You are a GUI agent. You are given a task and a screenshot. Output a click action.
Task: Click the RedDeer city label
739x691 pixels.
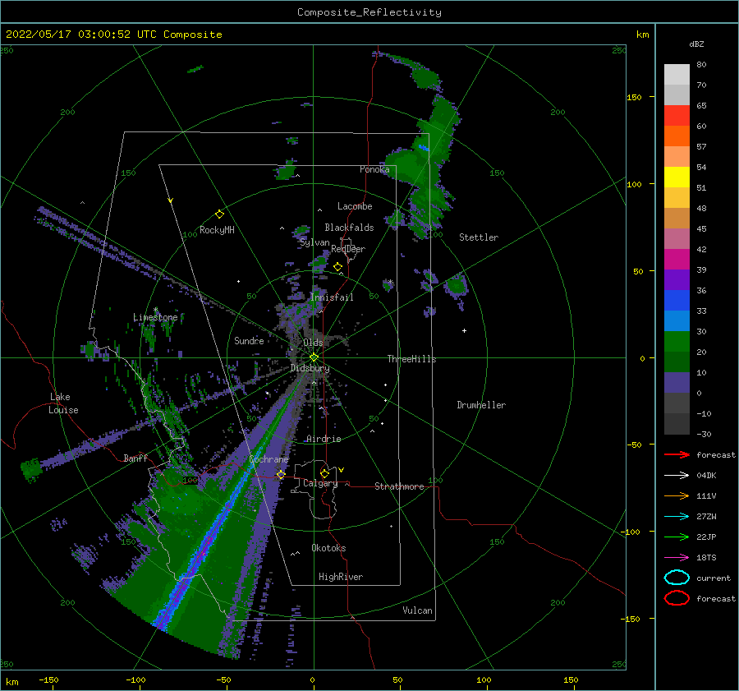coord(348,249)
